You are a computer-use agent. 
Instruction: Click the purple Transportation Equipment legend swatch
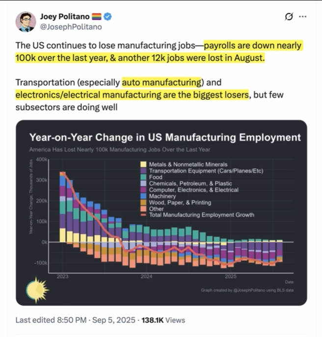143,171
